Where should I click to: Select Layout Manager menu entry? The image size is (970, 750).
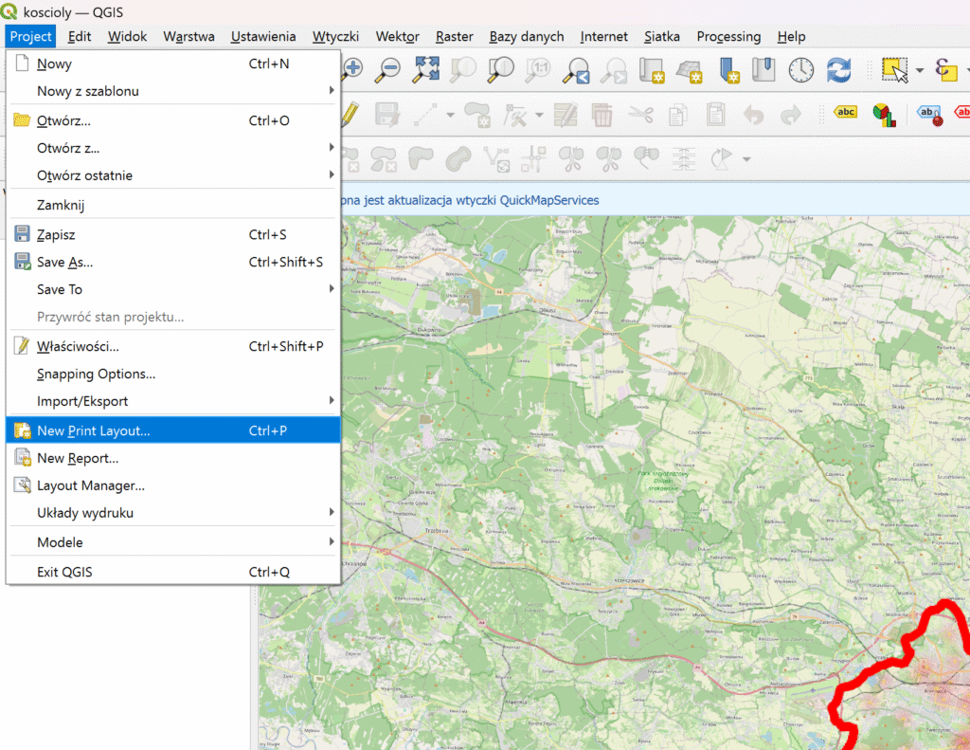pyautogui.click(x=91, y=485)
